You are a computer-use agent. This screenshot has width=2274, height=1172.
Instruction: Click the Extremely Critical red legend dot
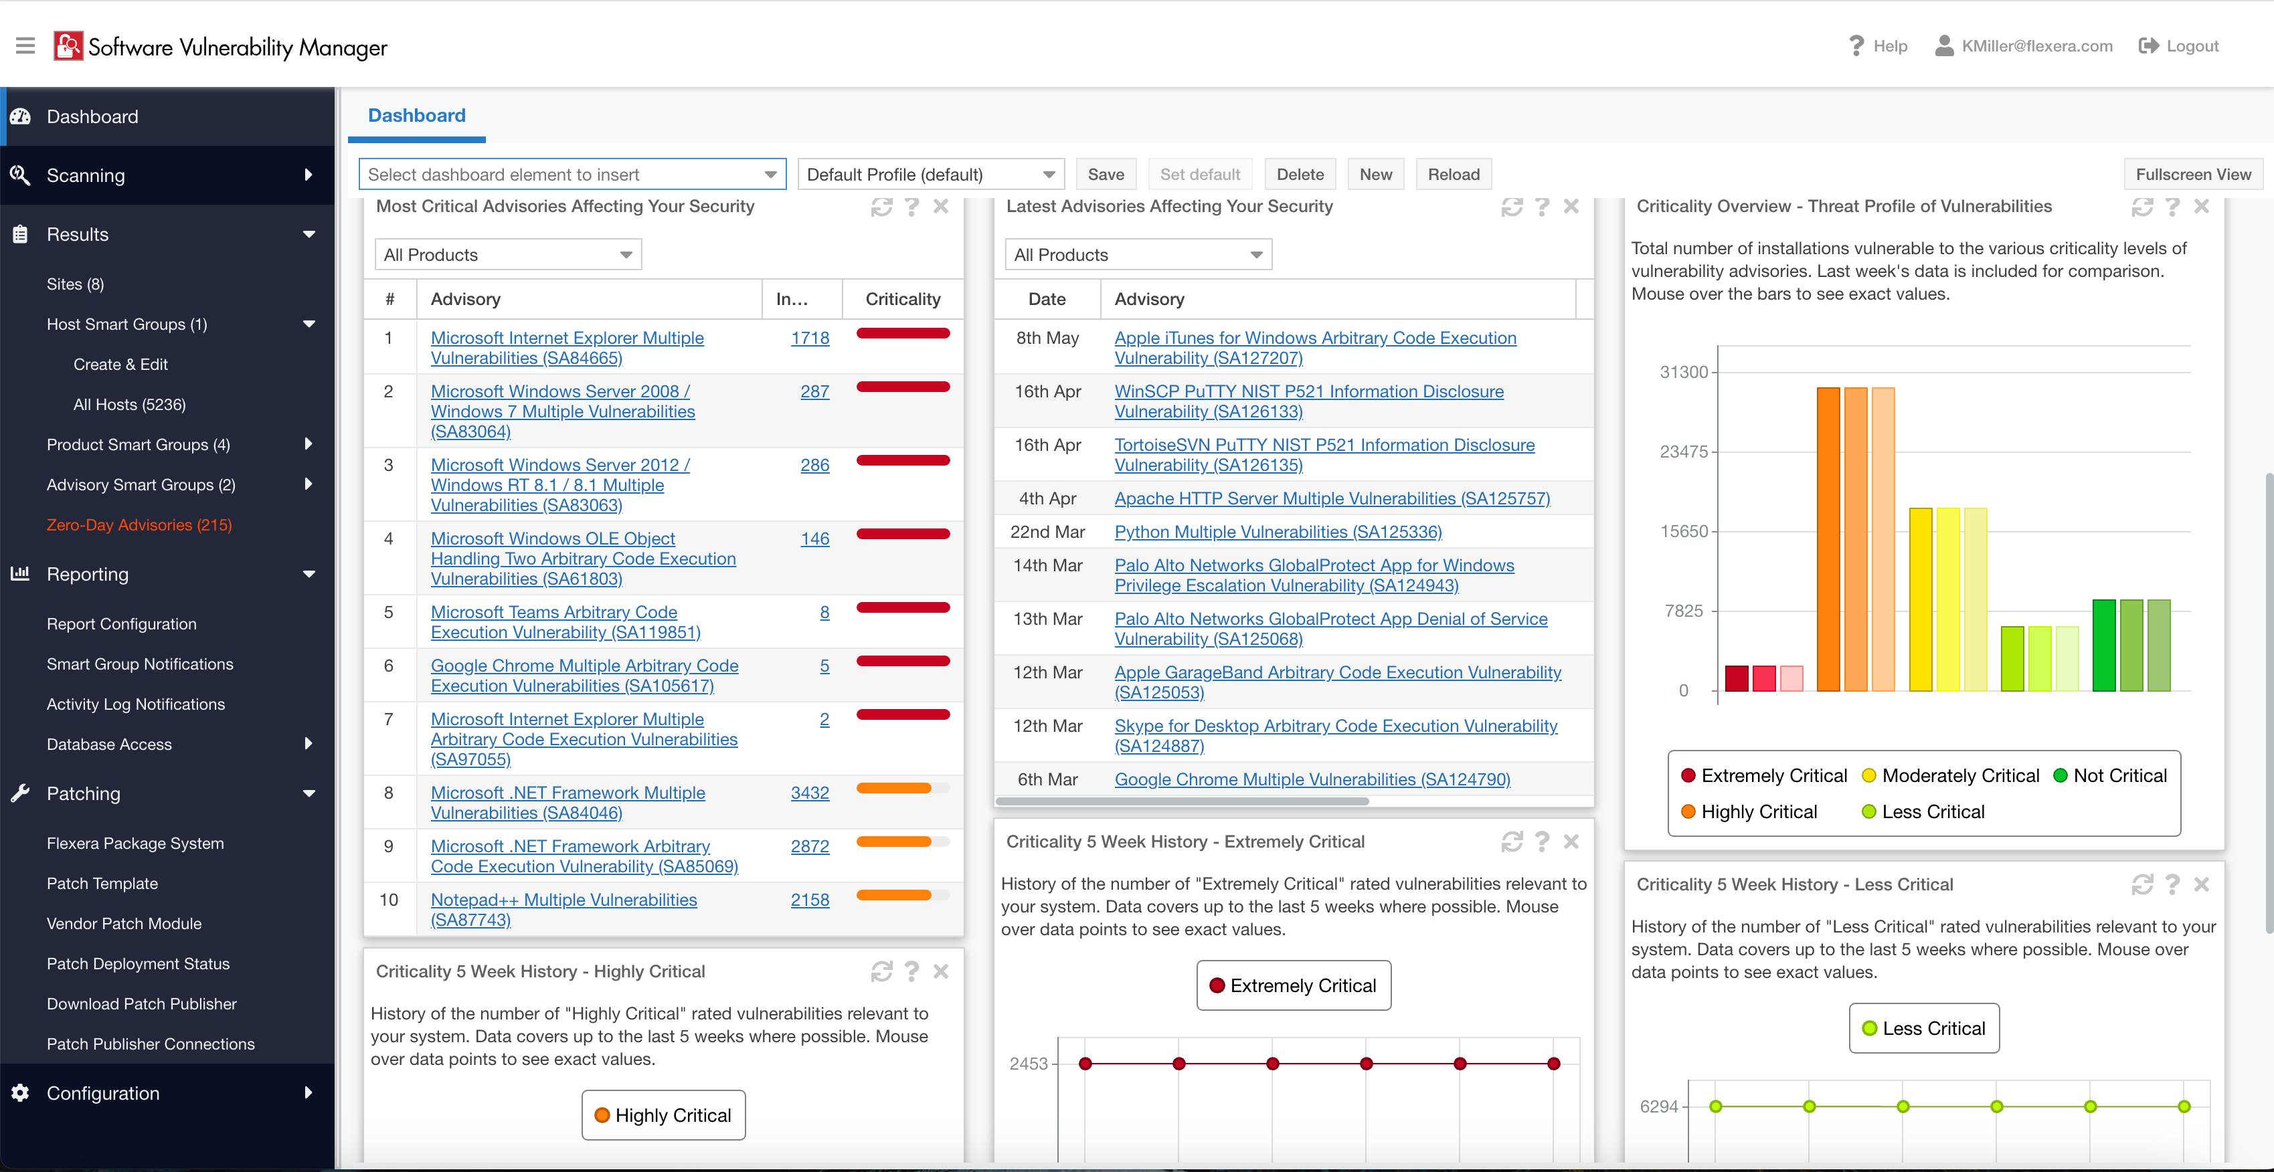pyautogui.click(x=1687, y=775)
